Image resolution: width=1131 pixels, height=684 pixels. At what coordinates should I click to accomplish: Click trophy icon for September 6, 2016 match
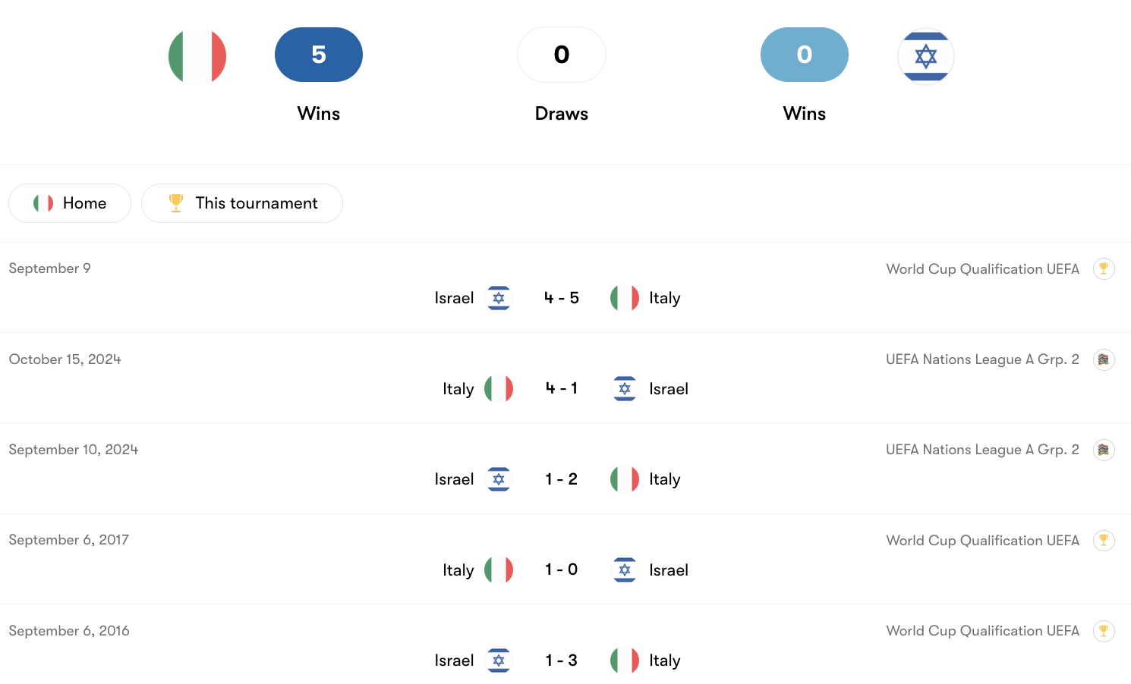coord(1104,631)
